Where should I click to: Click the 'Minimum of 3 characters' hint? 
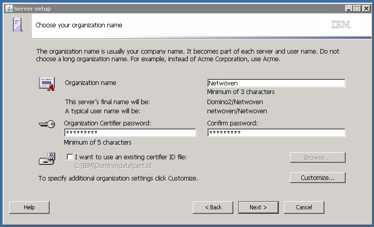pyautogui.click(x=241, y=92)
